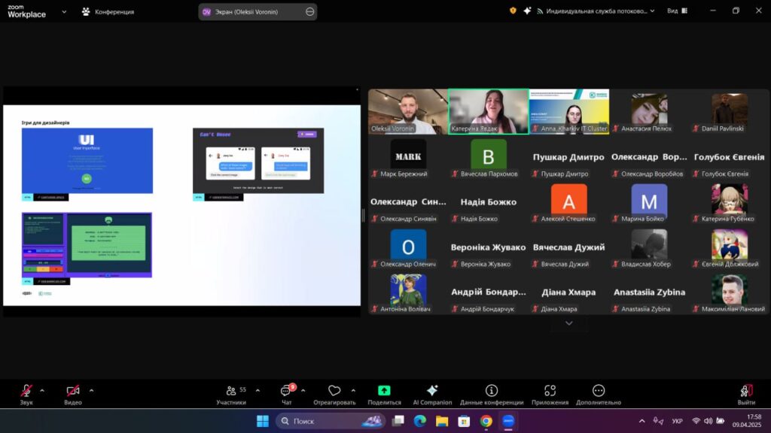The image size is (771, 433).
Task: Open Task View on the taskbar
Action: tap(398, 421)
